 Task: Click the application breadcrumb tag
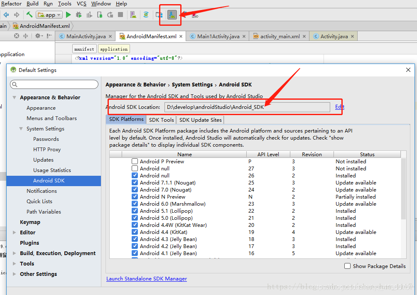click(x=114, y=49)
